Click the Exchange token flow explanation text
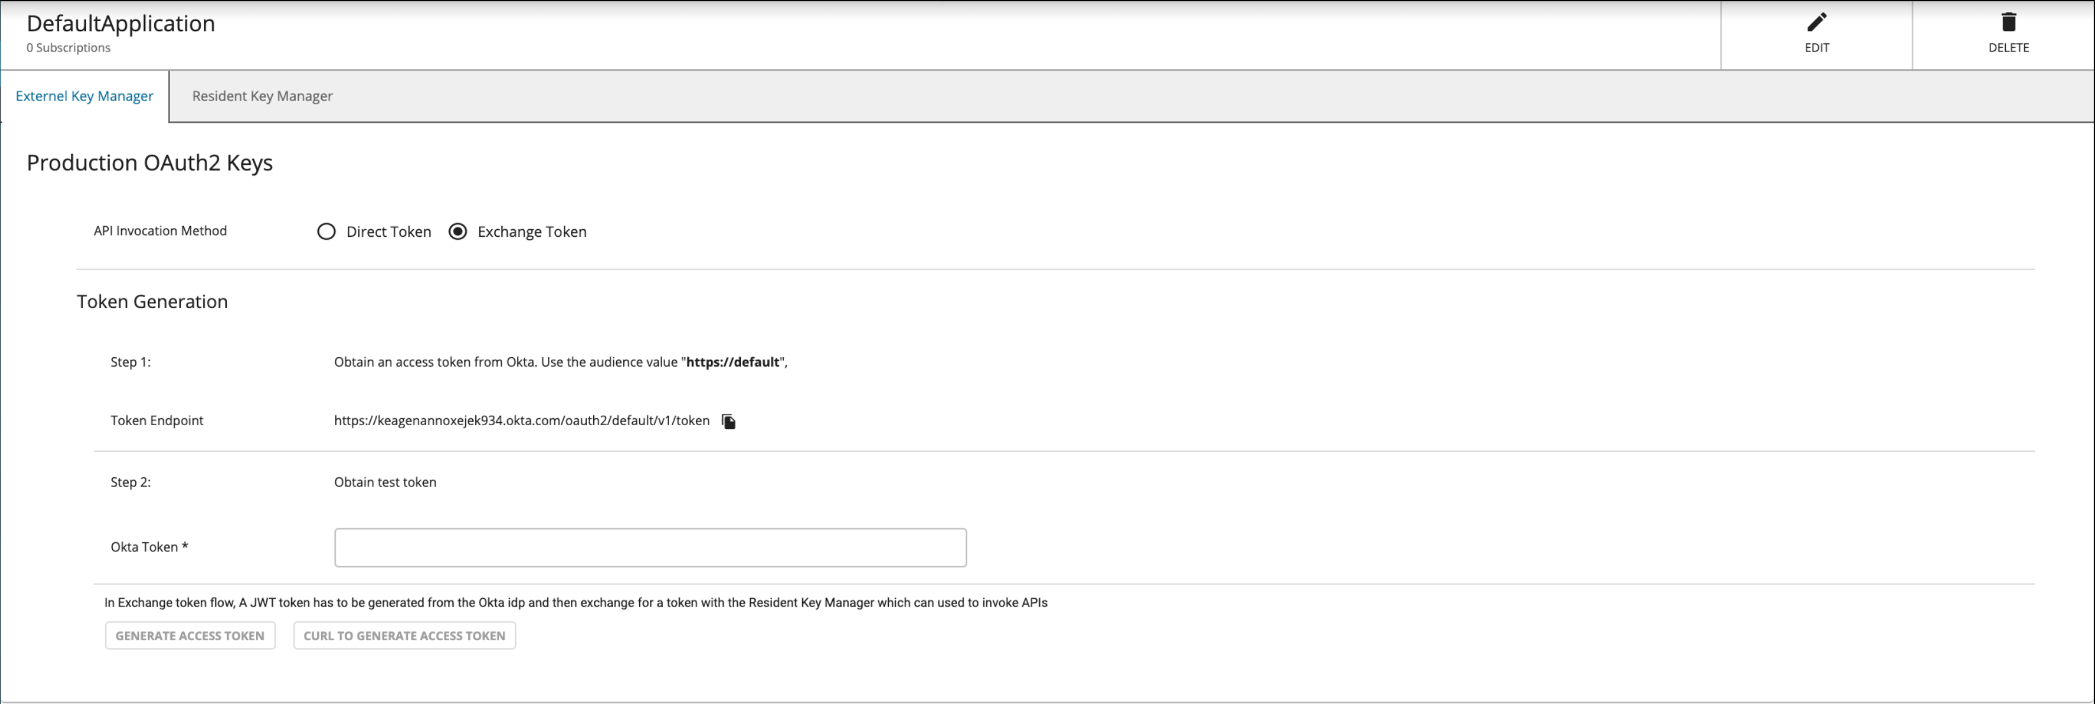This screenshot has width=2095, height=704. (576, 603)
